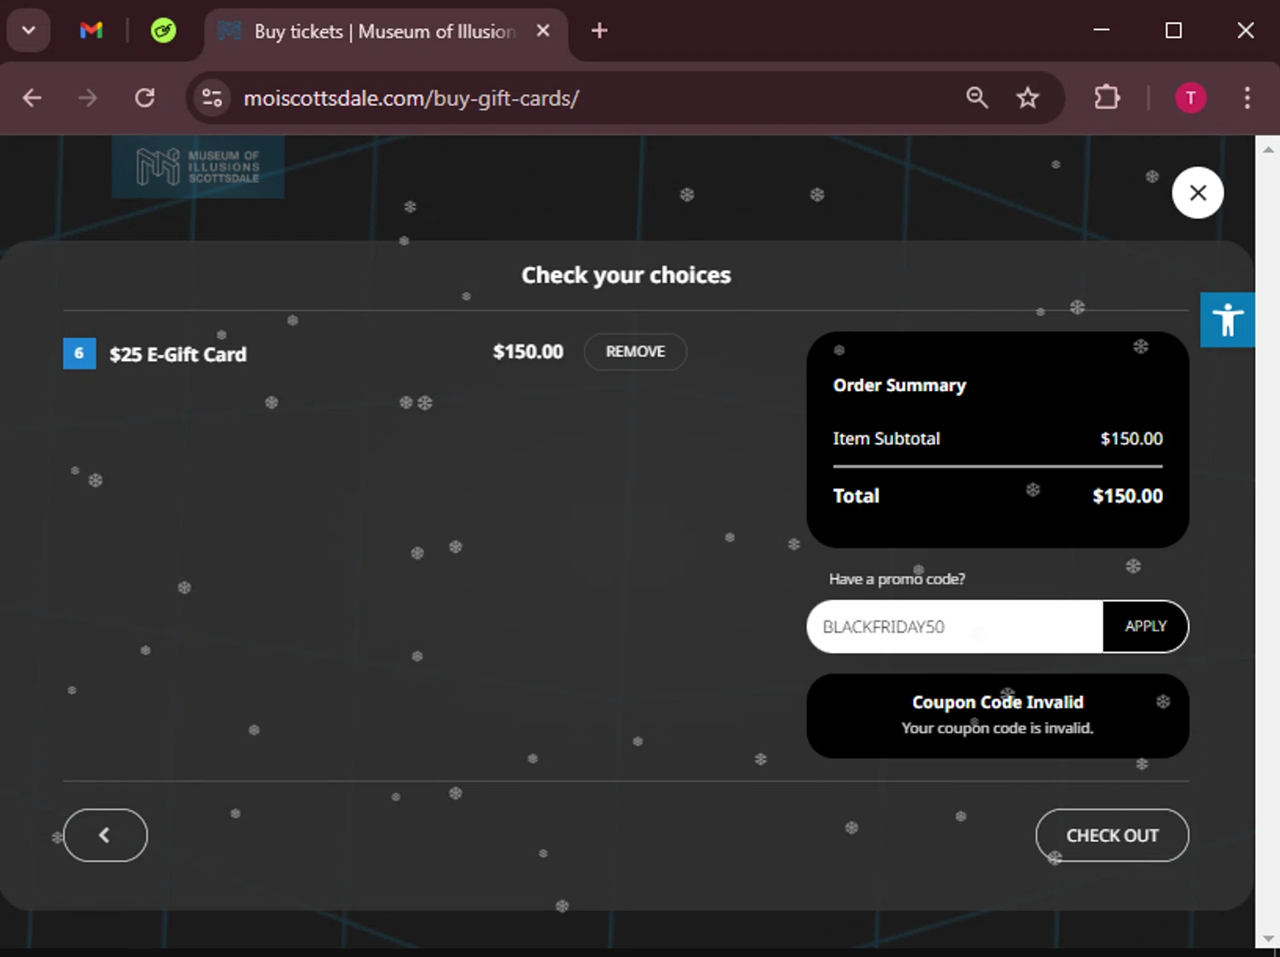Close the Buy tickets browser tab
The image size is (1280, 957).
(543, 31)
